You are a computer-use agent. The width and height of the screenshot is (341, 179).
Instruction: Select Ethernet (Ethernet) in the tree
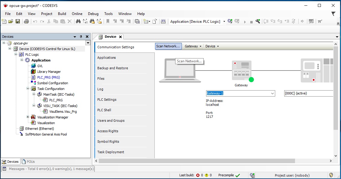click(x=40, y=129)
